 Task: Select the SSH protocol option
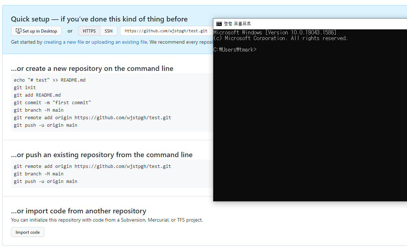[109, 31]
